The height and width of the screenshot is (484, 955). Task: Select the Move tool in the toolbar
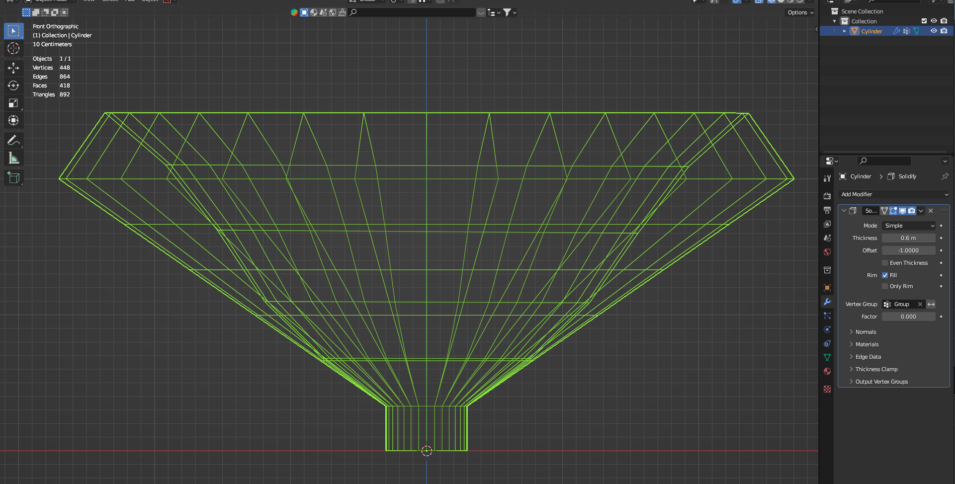(13, 68)
